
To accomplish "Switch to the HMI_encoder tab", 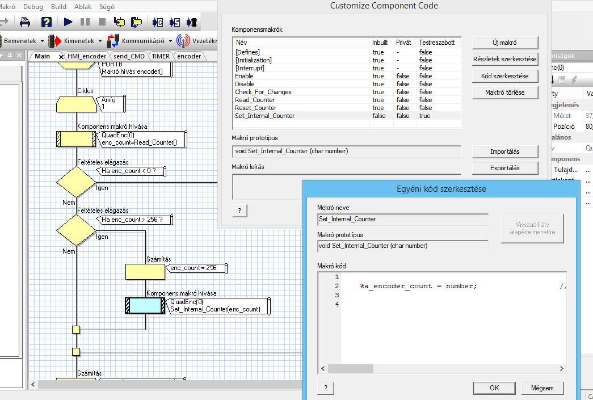I will [87, 56].
